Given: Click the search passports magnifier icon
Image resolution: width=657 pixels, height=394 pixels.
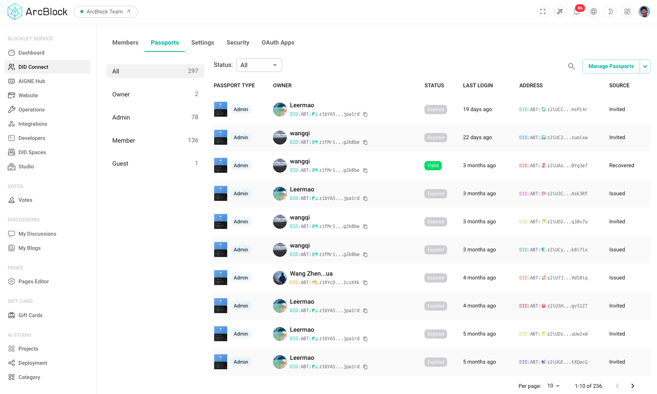Looking at the screenshot, I should pos(571,66).
